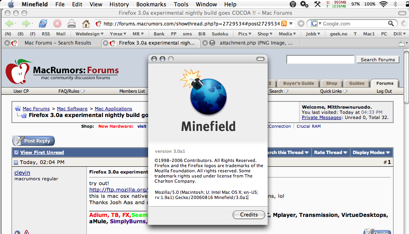Click the URL address bar field
The height and width of the screenshot is (234, 409).
coord(191,24)
